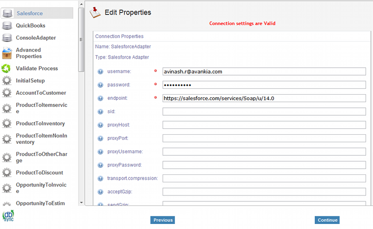Click the InitialSetup gear icon
373x229 pixels.
7,81
